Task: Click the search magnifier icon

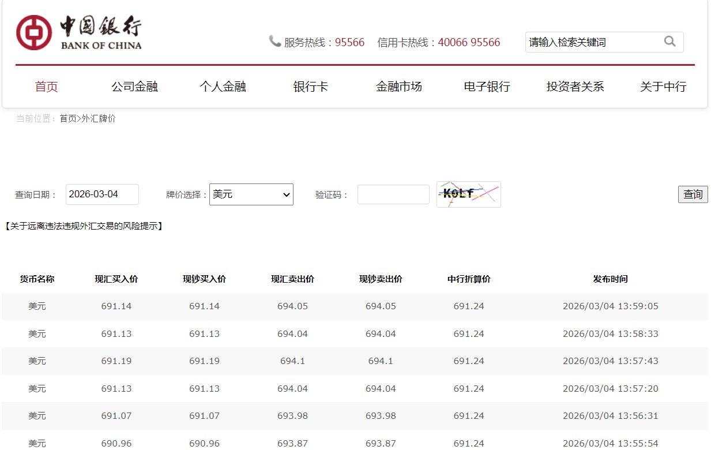Action: 669,42
